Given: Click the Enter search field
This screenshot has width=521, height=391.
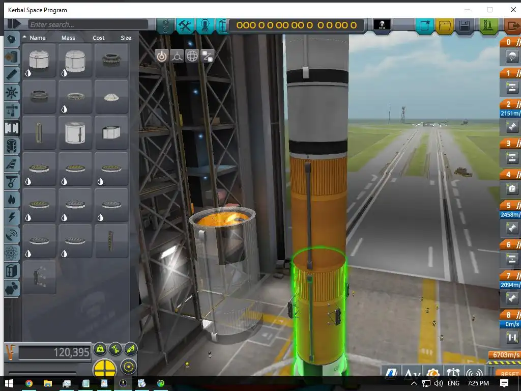Looking at the screenshot, I should pyautogui.click(x=88, y=24).
